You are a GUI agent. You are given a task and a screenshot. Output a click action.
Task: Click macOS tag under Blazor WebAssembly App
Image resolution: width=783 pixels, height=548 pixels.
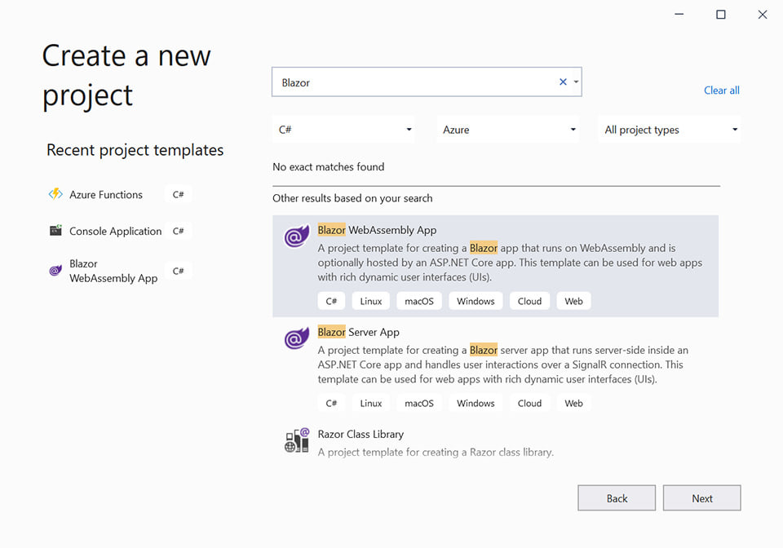(x=419, y=301)
